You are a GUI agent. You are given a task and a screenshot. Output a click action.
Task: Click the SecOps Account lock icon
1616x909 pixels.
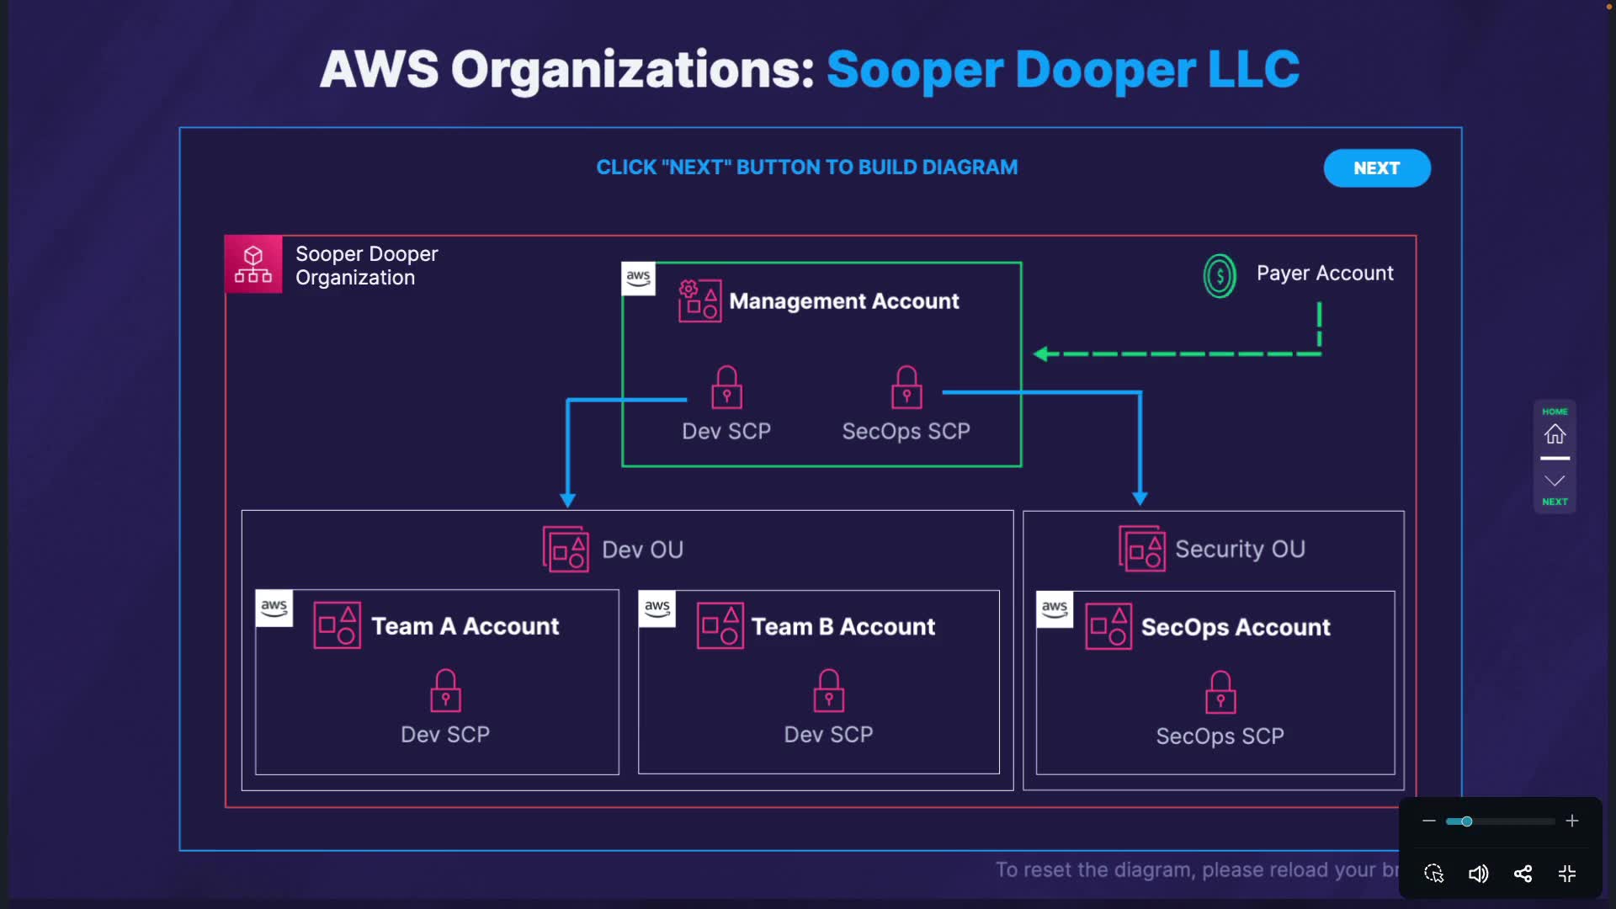1220,692
